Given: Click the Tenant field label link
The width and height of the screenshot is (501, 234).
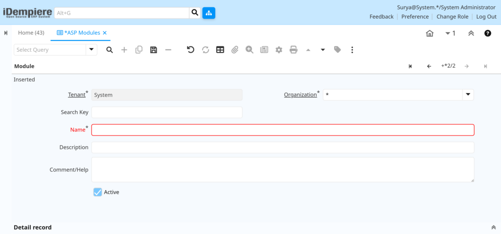Looking at the screenshot, I should [77, 95].
